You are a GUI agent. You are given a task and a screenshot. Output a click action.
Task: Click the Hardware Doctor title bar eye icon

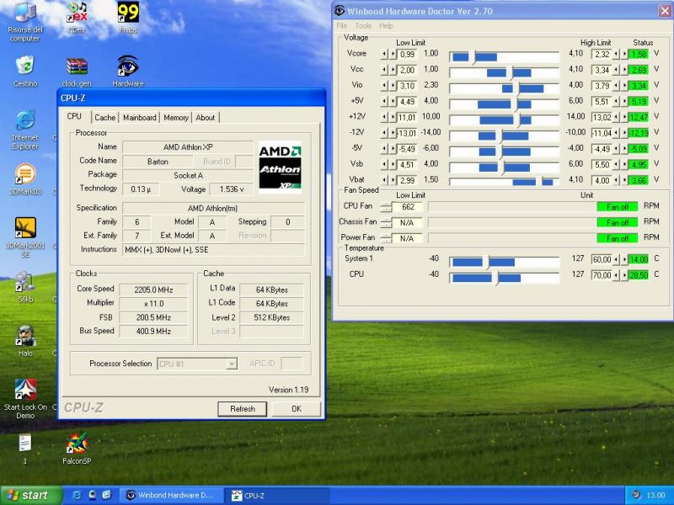[340, 11]
